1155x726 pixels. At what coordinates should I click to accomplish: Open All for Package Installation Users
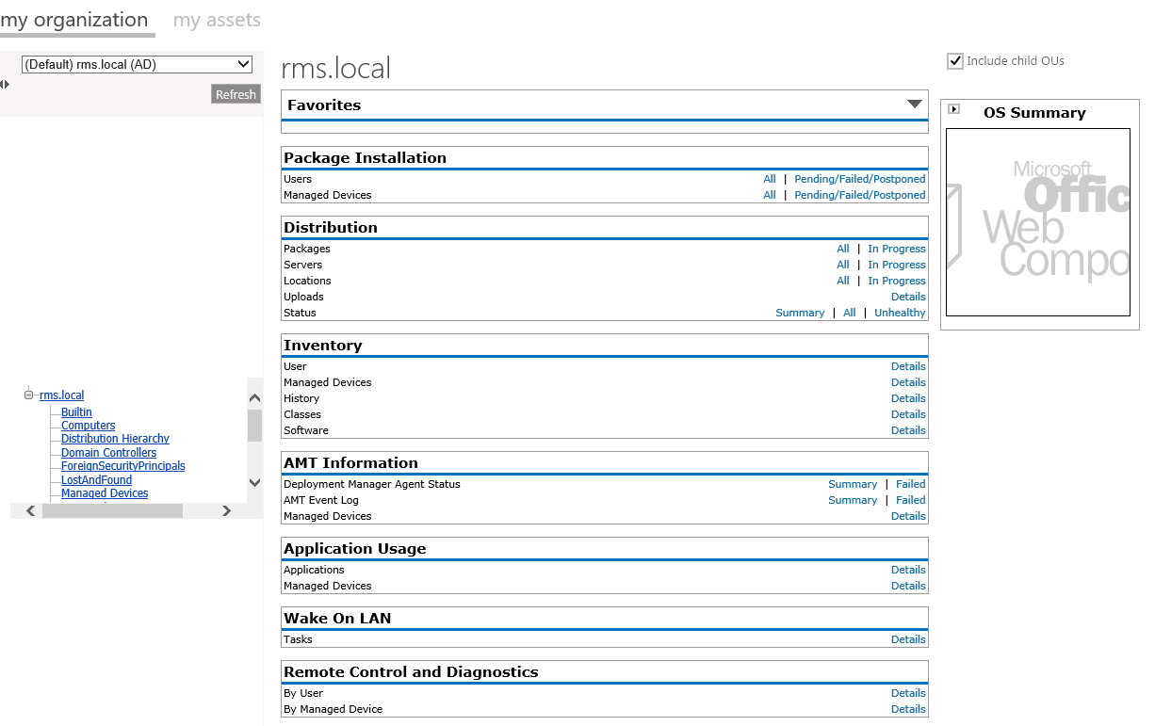(770, 179)
